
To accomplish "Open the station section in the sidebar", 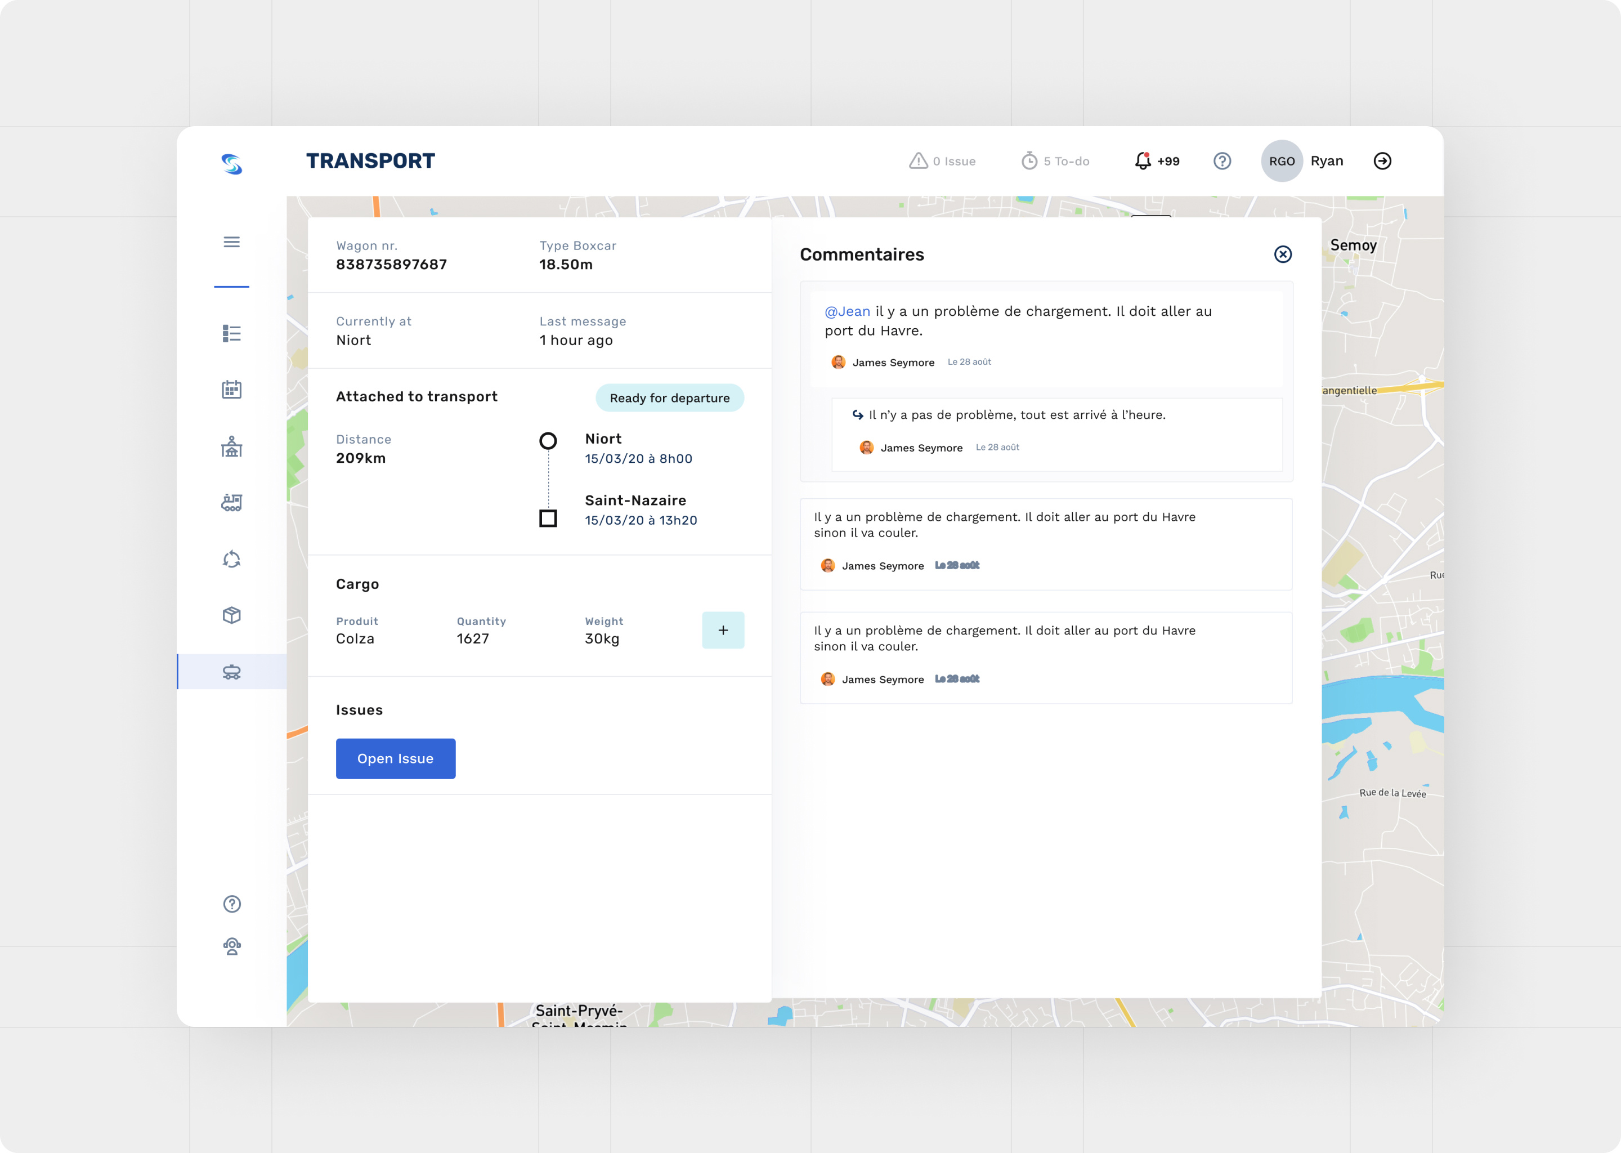I will coord(231,446).
